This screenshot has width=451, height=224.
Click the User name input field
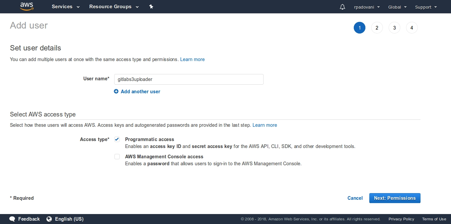click(189, 79)
